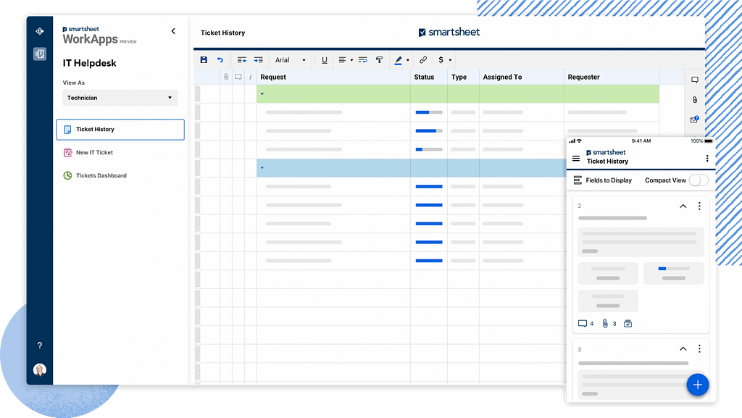Open WorkApps home icon in dark sidebar
Image resolution: width=742 pixels, height=418 pixels.
click(x=40, y=31)
